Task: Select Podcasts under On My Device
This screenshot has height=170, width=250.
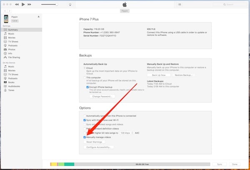Action: [21, 78]
